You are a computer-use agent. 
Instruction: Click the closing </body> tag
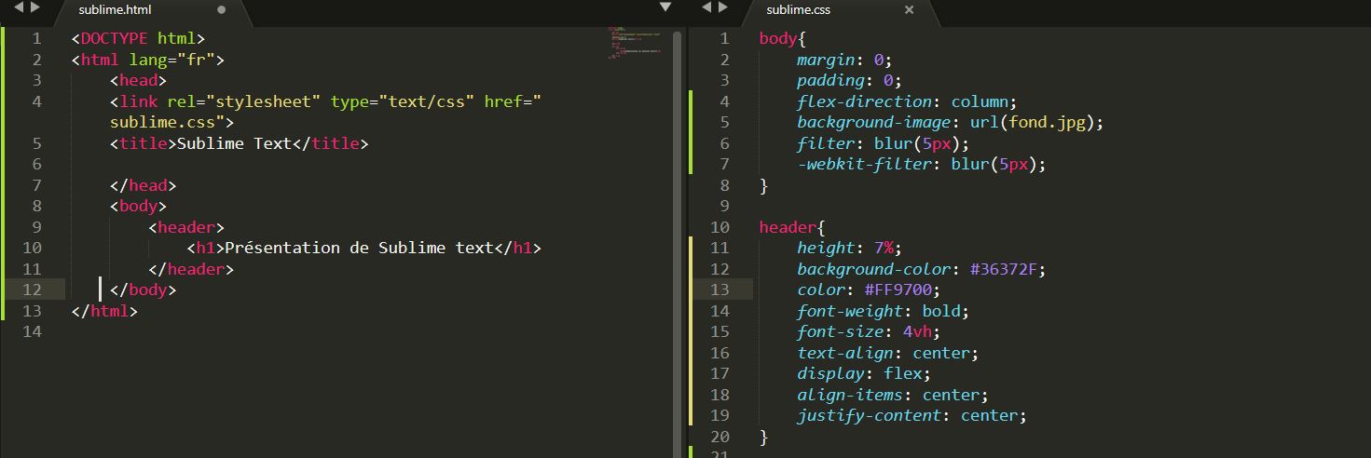[143, 290]
